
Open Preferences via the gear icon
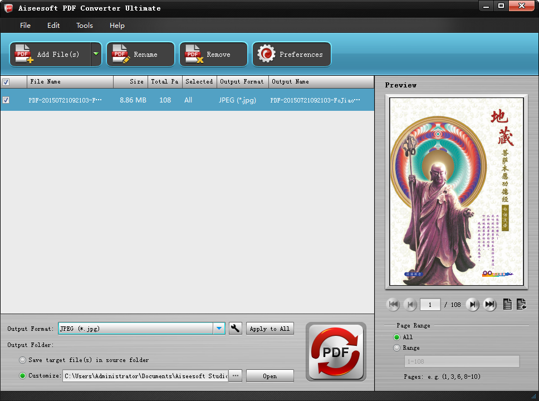pyautogui.click(x=266, y=54)
